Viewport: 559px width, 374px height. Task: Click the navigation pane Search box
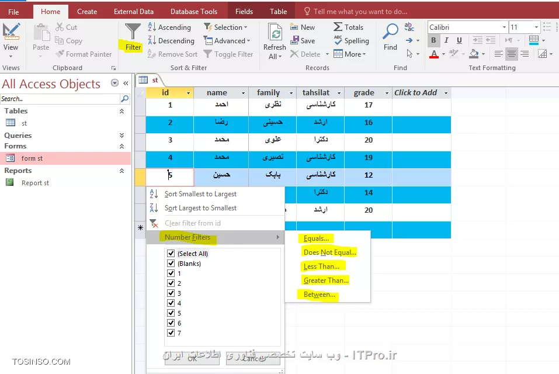click(58, 99)
